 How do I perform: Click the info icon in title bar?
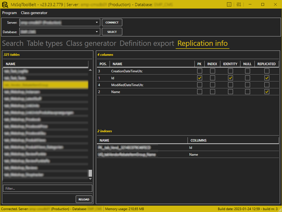(x=229, y=5)
